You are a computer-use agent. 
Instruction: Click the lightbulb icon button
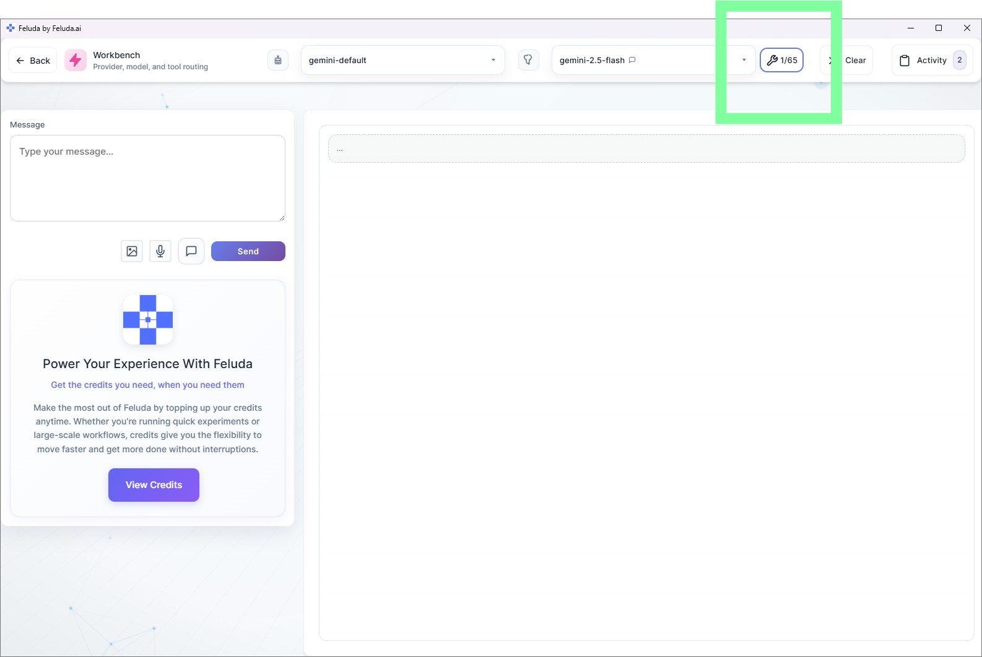pyautogui.click(x=528, y=60)
